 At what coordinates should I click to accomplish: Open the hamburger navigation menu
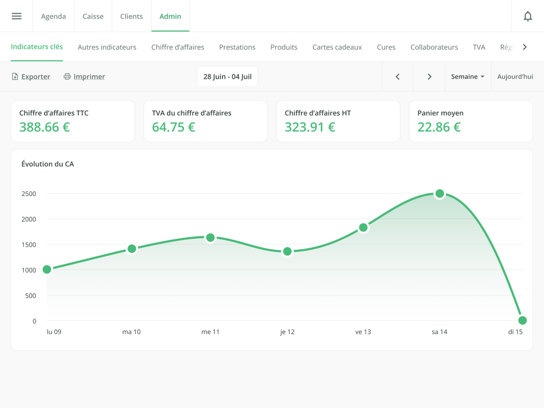pyautogui.click(x=16, y=16)
